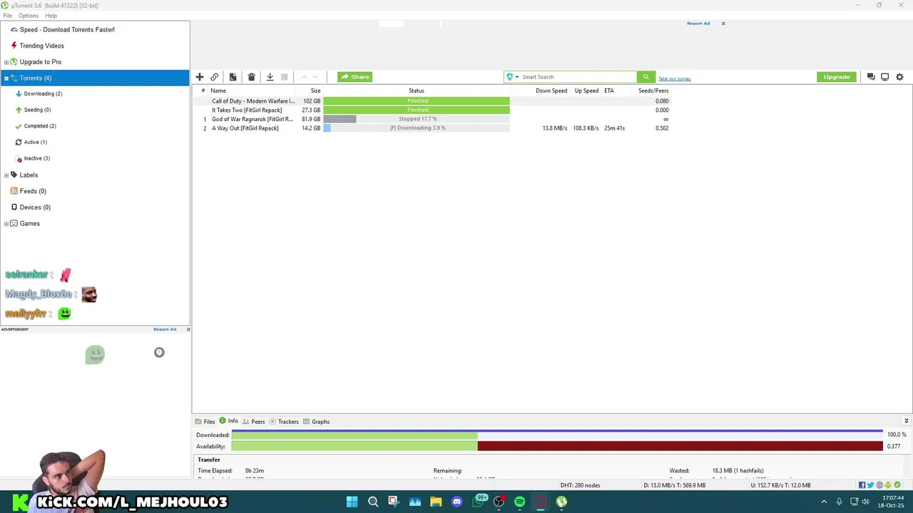Open Spotify from the taskbar
The width and height of the screenshot is (913, 513).
519,502
